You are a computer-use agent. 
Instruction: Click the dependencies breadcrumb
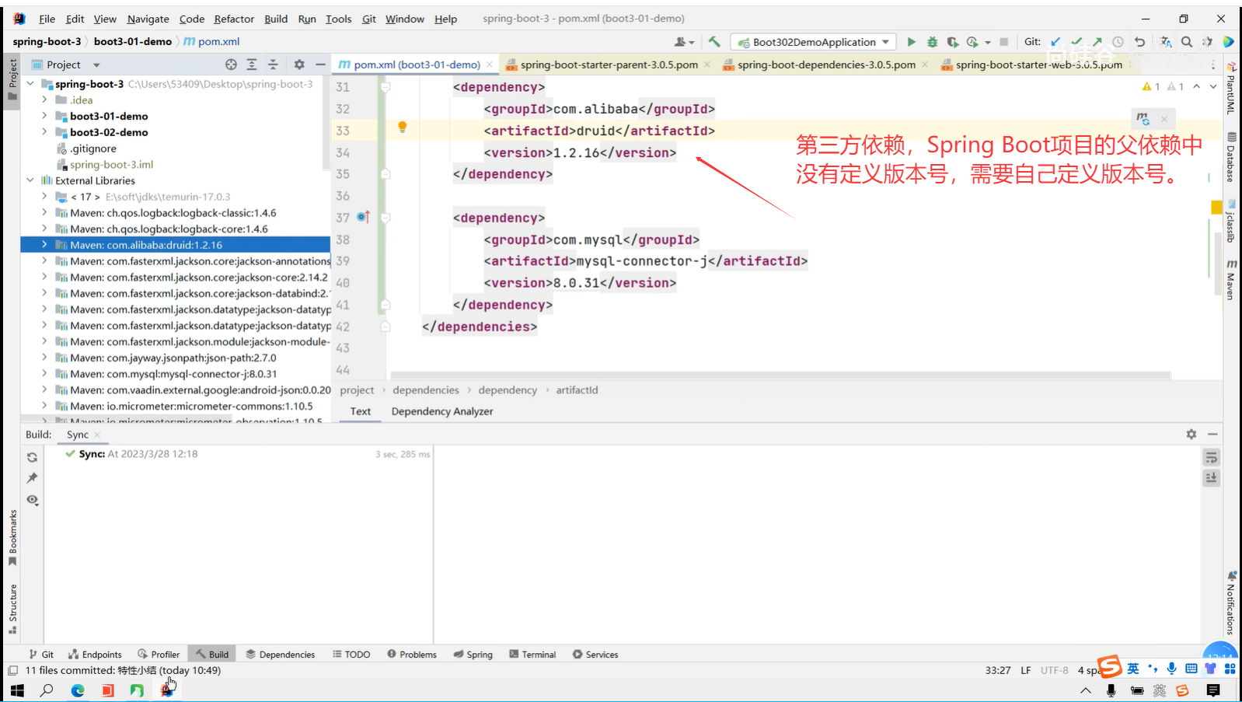pos(425,390)
